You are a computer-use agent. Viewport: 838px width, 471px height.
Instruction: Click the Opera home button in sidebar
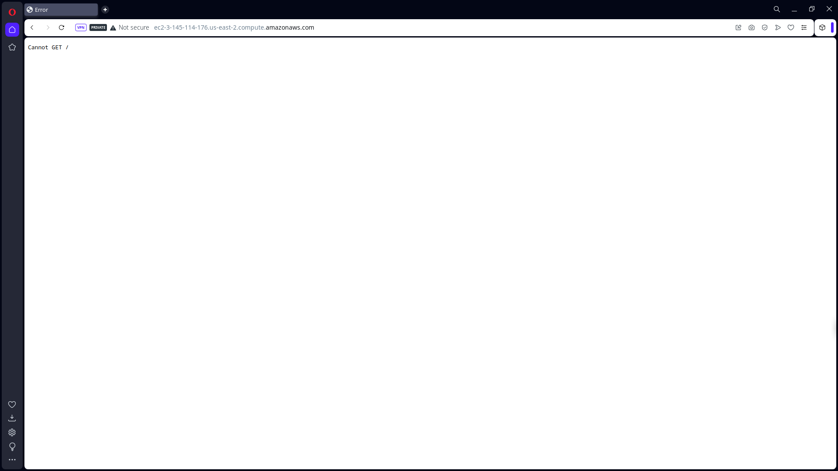(12, 29)
